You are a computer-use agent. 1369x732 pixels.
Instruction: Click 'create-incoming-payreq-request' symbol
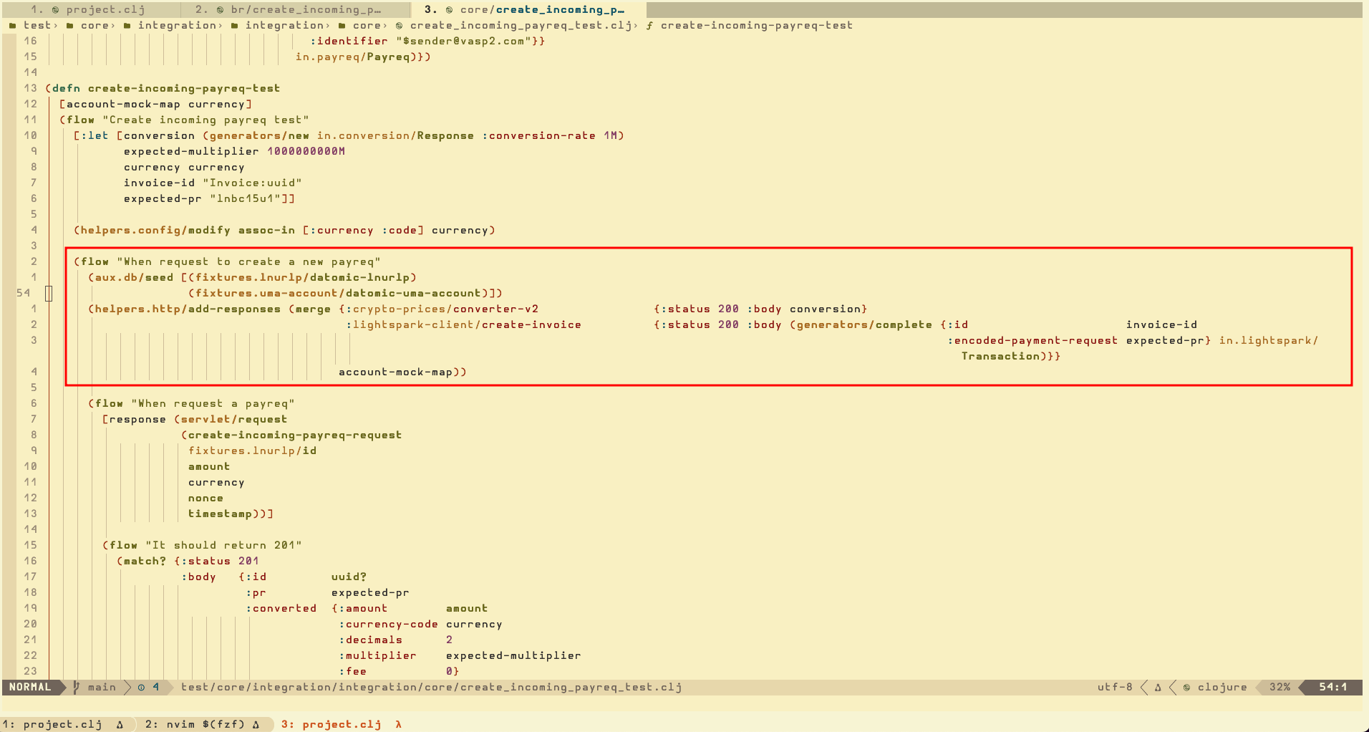click(295, 435)
